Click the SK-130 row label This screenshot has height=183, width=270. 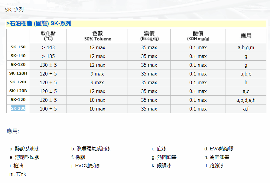tap(18, 65)
